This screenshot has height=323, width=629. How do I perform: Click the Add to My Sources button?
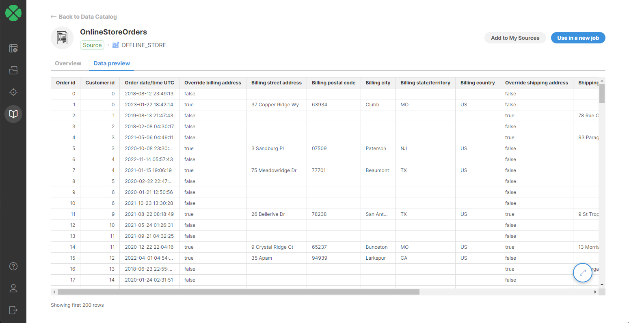515,37
